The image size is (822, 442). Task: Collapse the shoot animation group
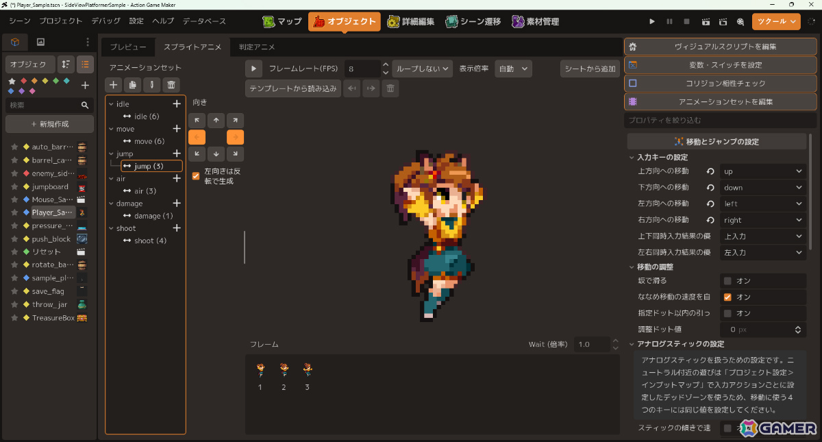pyautogui.click(x=112, y=228)
